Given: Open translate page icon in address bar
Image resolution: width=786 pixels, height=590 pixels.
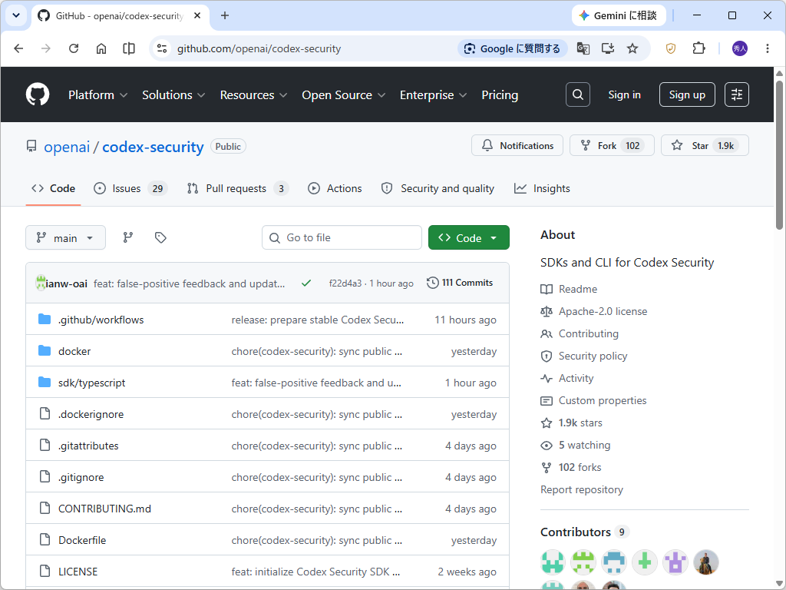Looking at the screenshot, I should coord(583,48).
